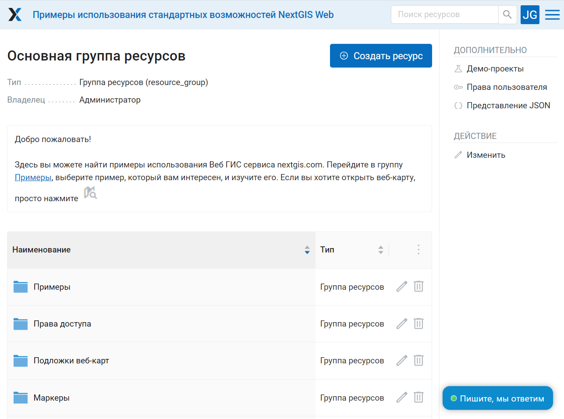564x419 pixels.
Task: Focus the Поиск ресурсов search field
Action: coord(445,14)
